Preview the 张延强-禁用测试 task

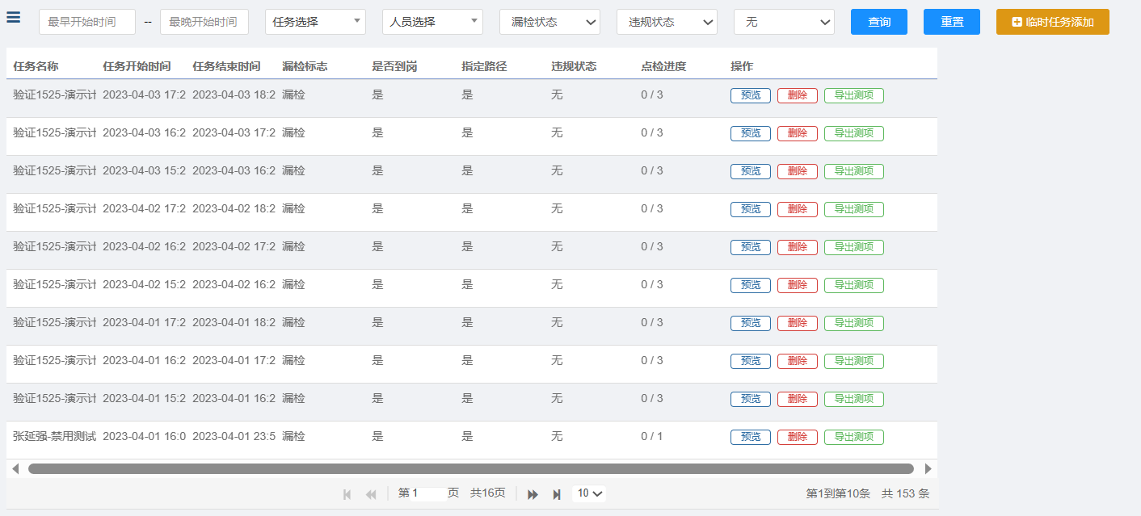751,437
